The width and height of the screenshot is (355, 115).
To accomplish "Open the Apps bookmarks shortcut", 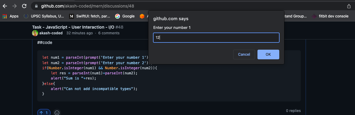I will coord(11,16).
